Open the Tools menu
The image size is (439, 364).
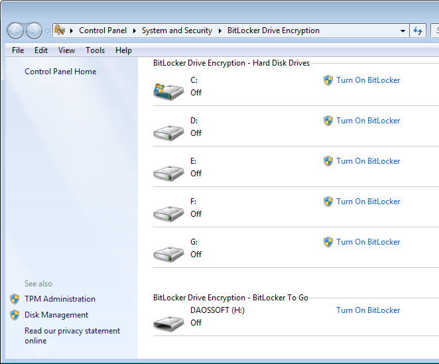coord(95,50)
